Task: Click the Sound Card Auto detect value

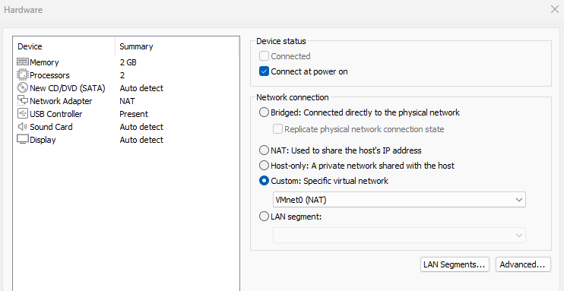Action: tap(141, 128)
